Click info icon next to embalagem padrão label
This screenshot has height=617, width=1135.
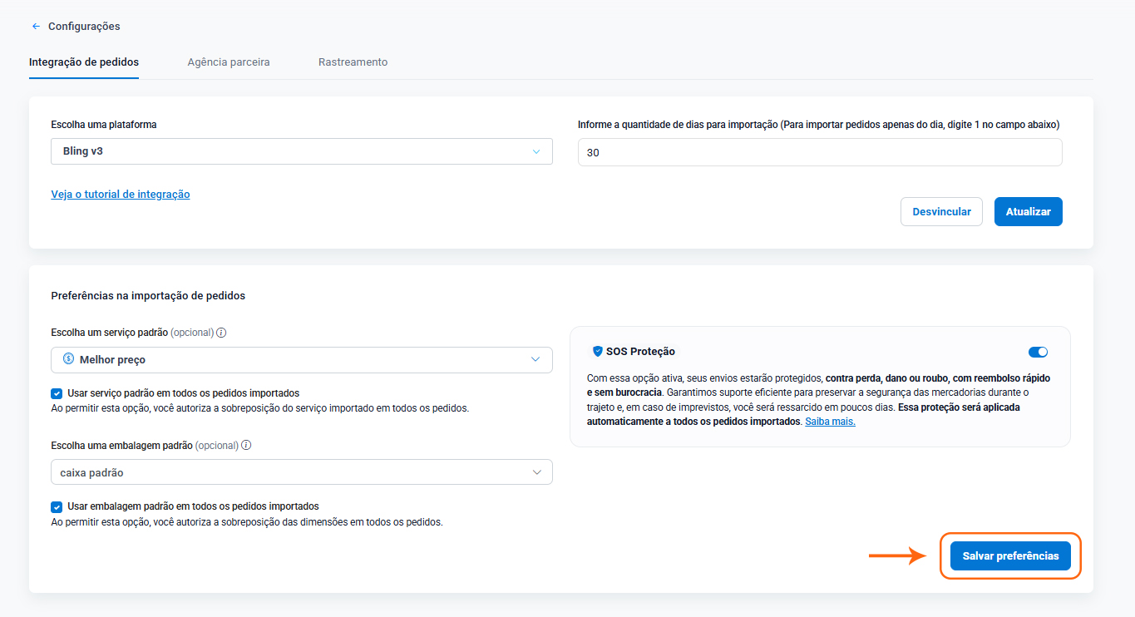coord(246,445)
